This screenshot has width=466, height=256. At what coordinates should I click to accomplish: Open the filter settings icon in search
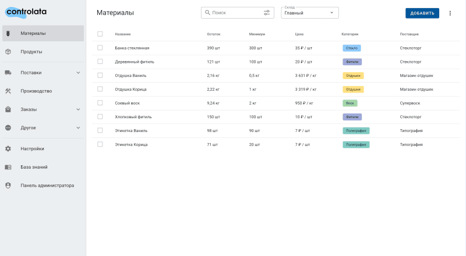tap(267, 12)
